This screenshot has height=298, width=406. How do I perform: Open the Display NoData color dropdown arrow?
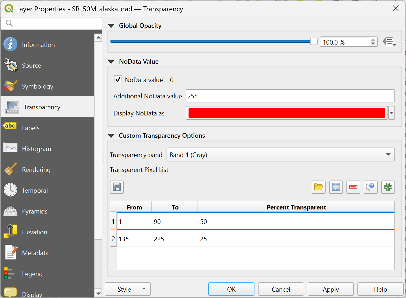point(392,113)
